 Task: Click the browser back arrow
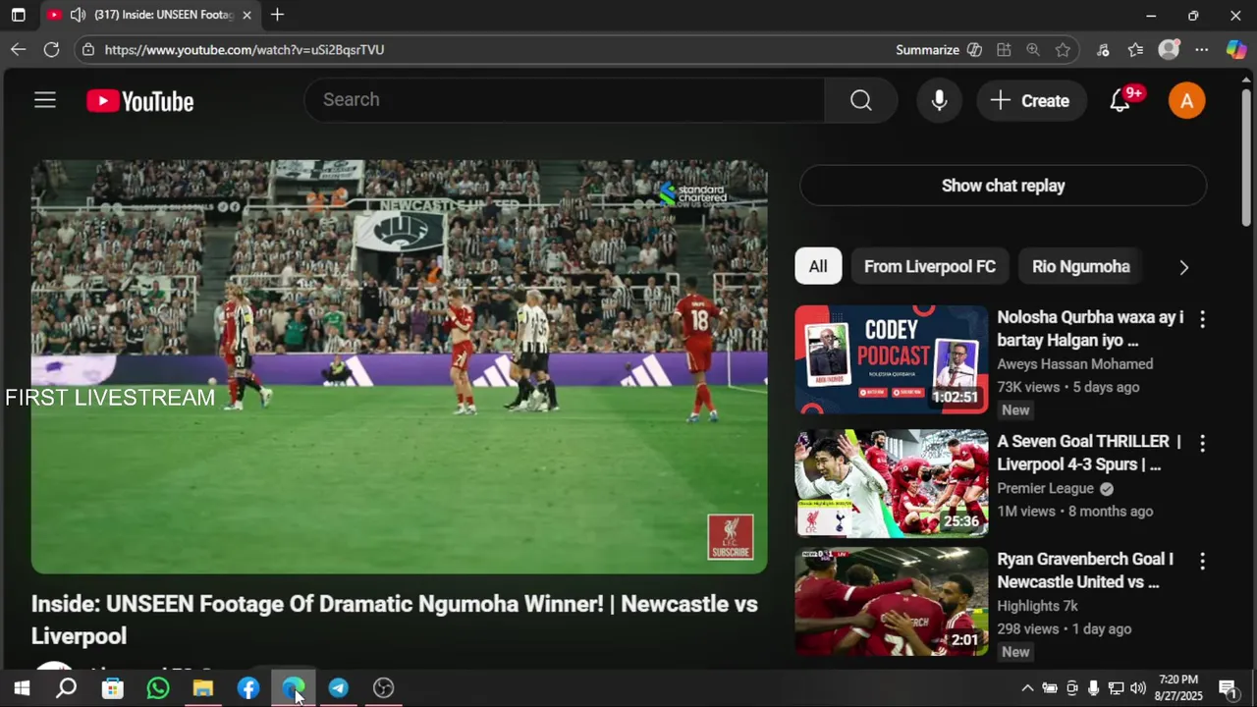pos(19,49)
